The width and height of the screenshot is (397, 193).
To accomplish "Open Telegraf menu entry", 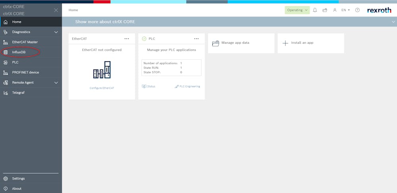I will click(31, 93).
